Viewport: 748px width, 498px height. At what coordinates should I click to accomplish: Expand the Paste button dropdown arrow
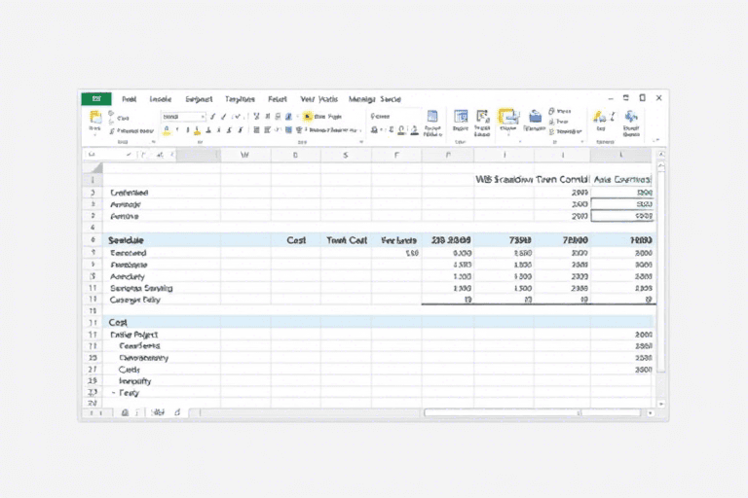point(95,129)
